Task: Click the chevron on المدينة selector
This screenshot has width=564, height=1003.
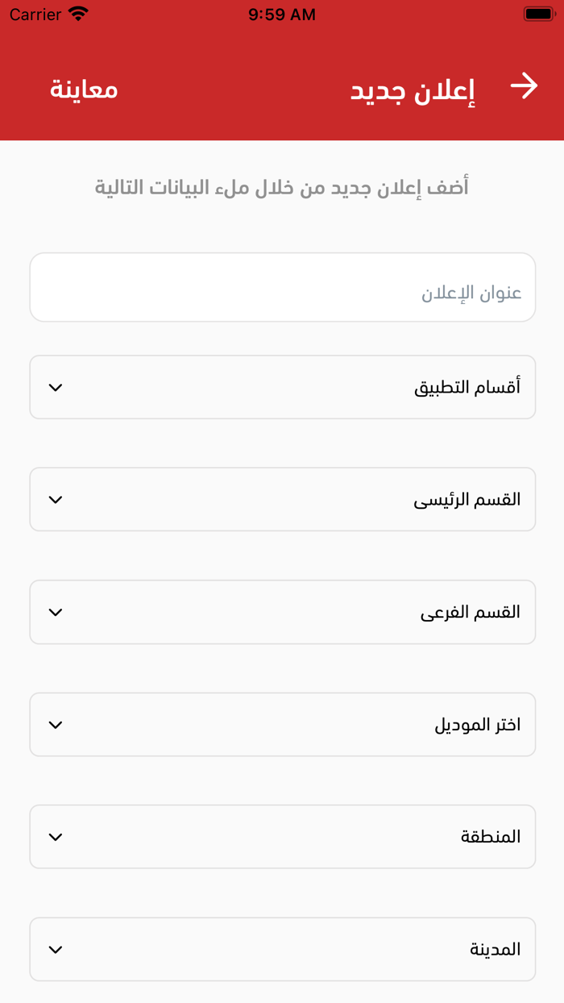Action: click(56, 949)
